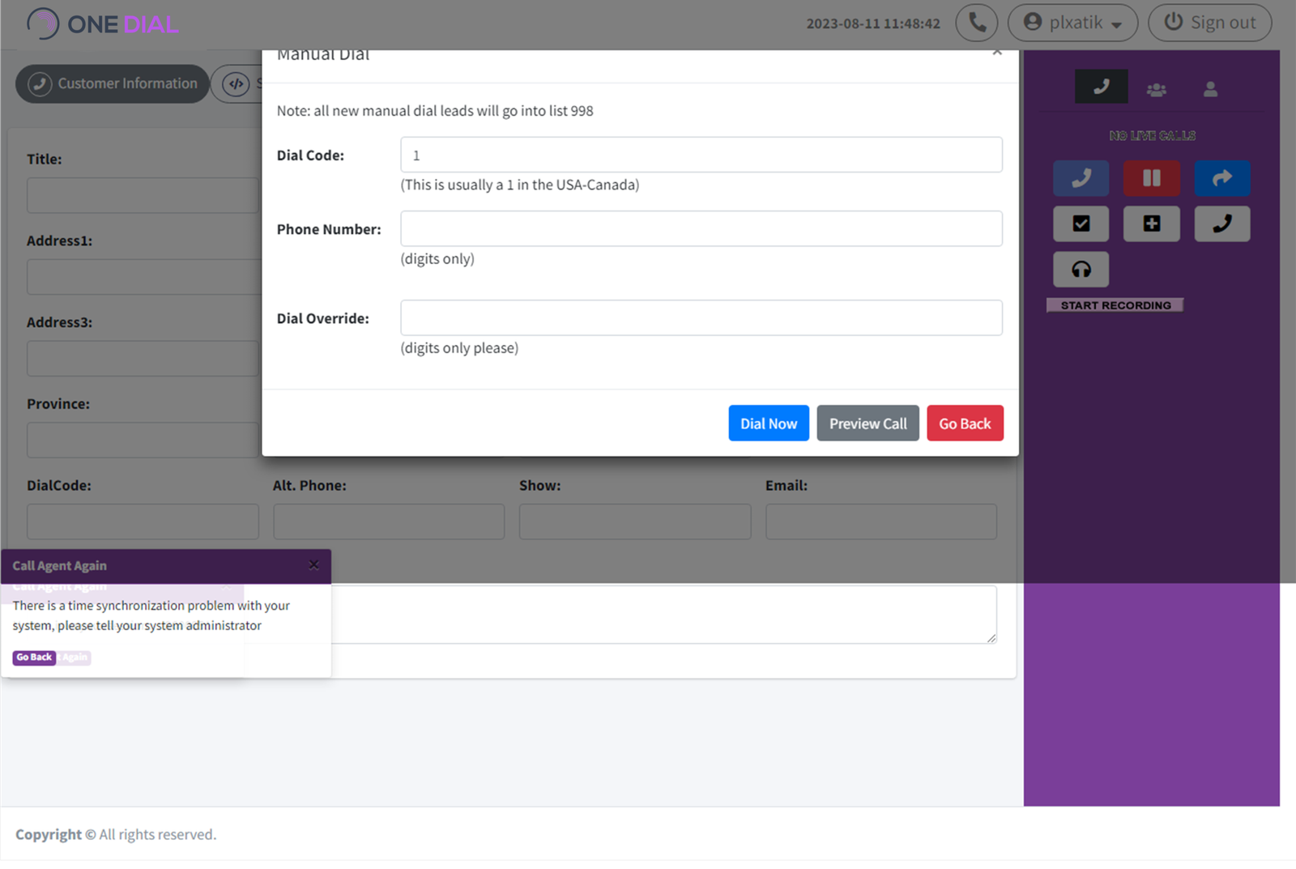Click the checkmark square icon button

1081,224
